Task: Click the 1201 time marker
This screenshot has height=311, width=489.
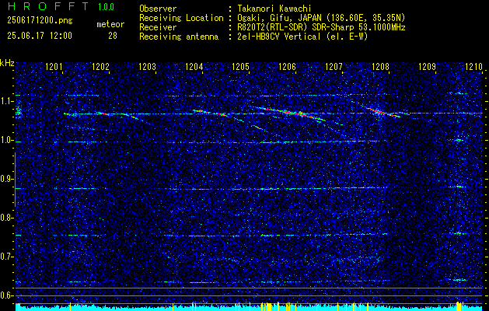Action: click(54, 67)
